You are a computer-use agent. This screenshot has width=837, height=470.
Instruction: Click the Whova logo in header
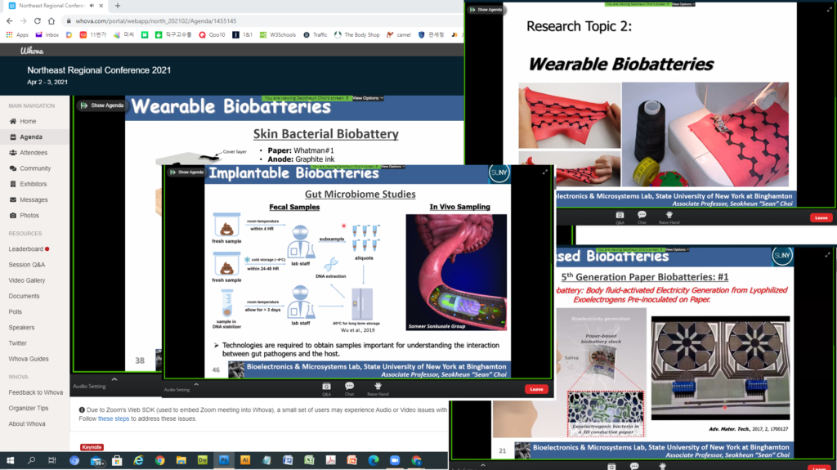(x=32, y=51)
